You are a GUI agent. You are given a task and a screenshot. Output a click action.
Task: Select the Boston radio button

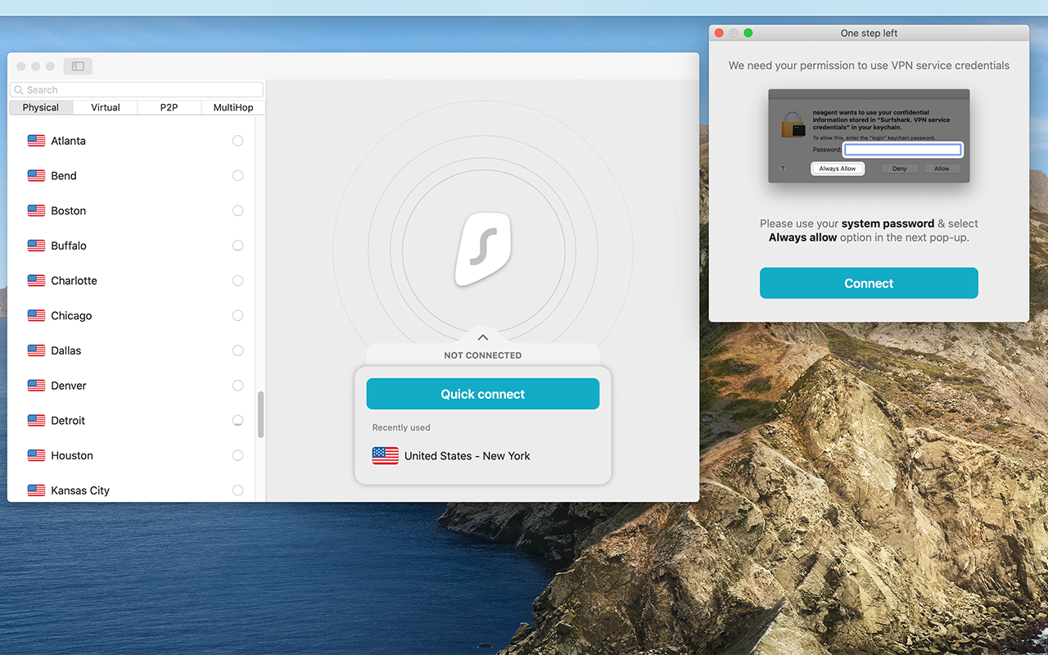[237, 210]
